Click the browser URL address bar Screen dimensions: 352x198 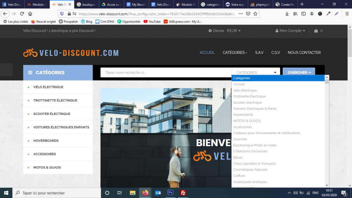157,14
